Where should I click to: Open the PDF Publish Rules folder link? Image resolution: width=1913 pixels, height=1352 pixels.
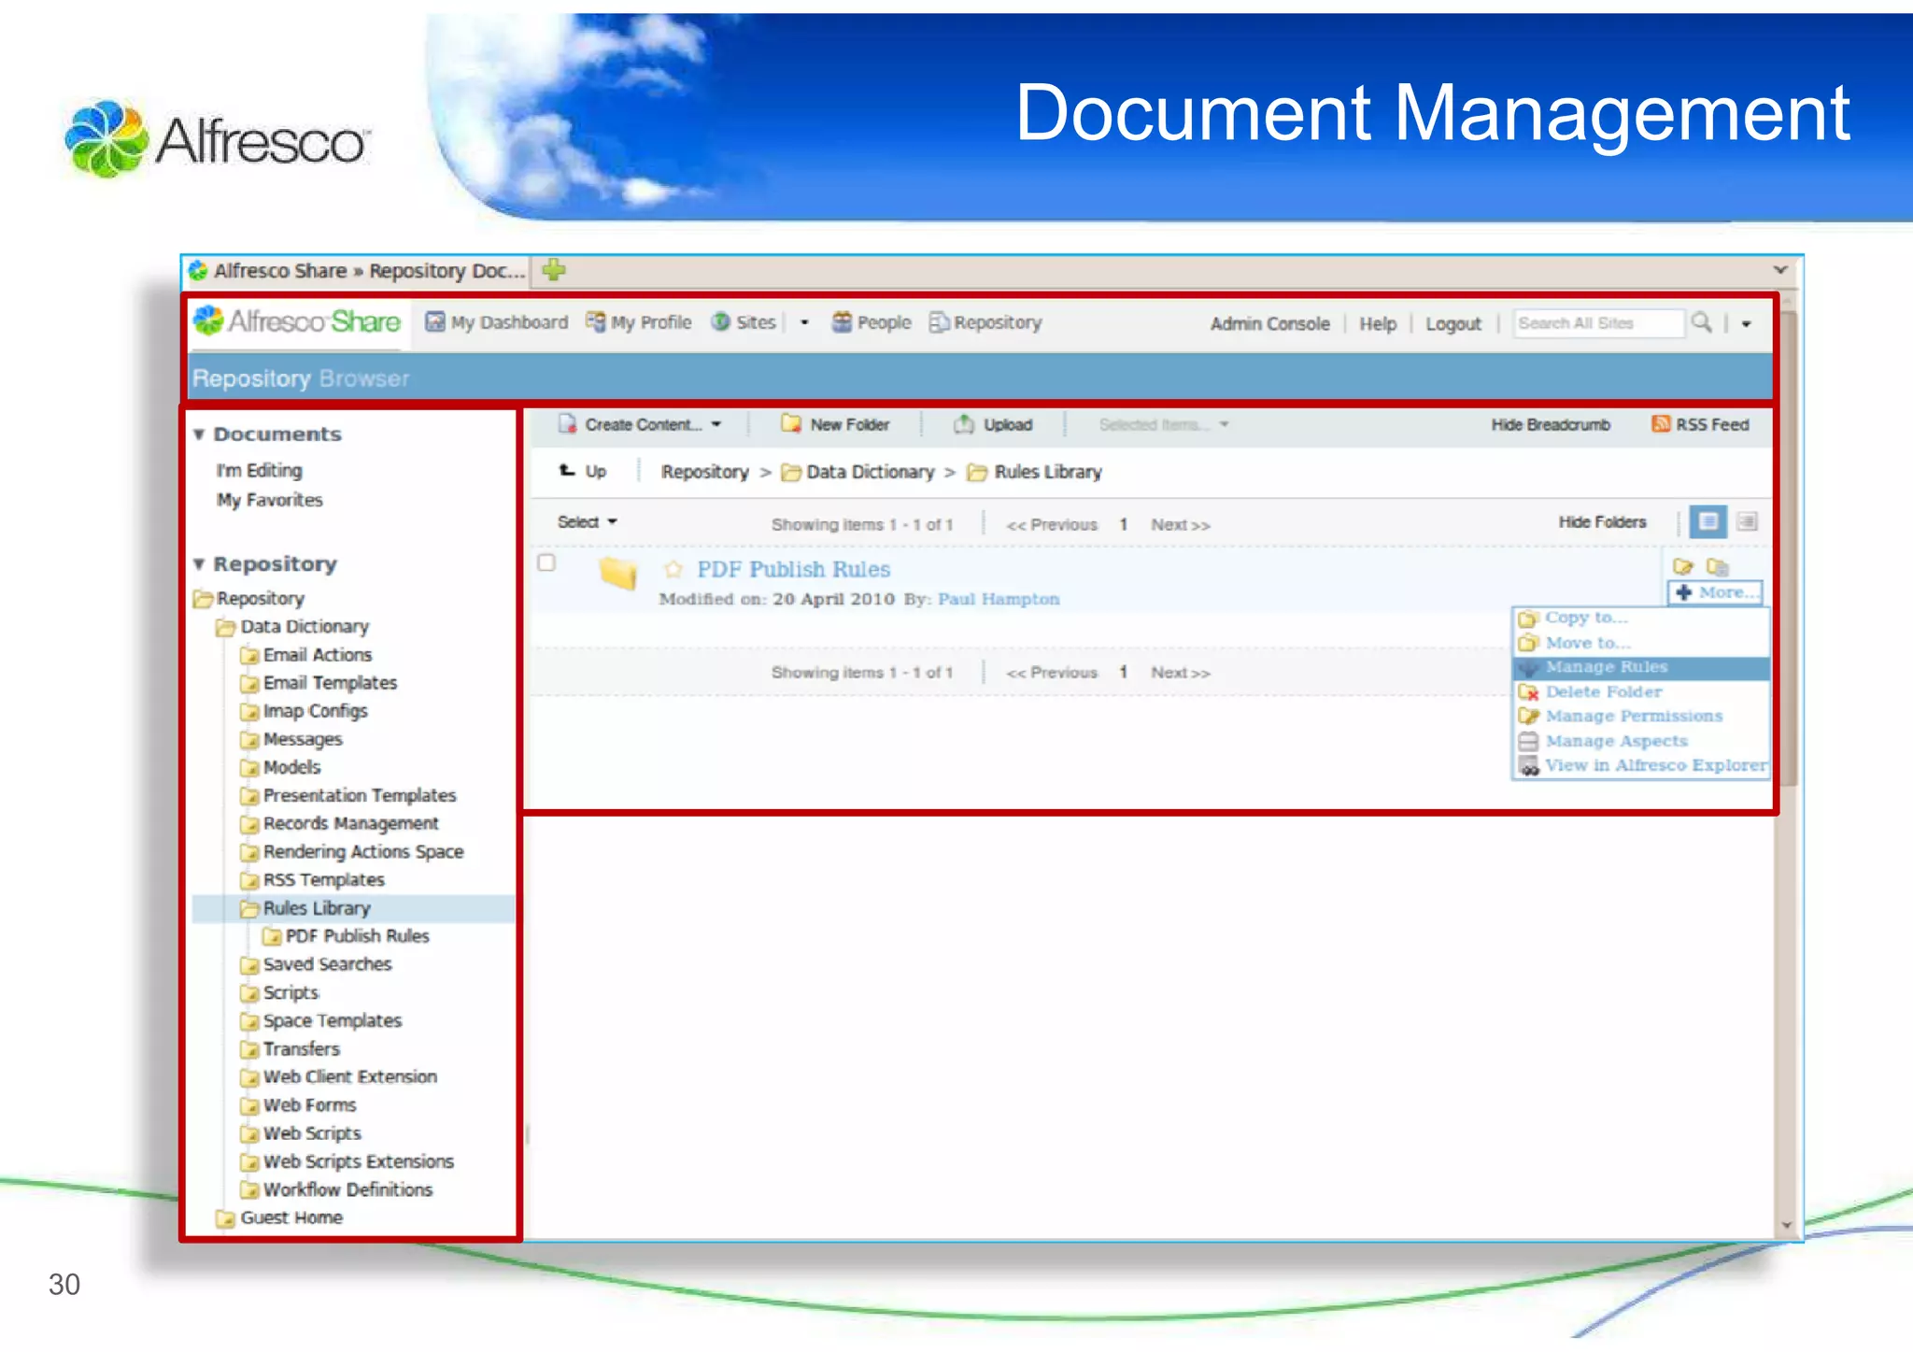coord(793,569)
